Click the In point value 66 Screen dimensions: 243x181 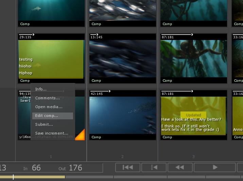pyautogui.click(x=36, y=168)
